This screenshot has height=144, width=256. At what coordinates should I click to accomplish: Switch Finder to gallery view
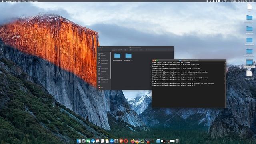coord(121,50)
